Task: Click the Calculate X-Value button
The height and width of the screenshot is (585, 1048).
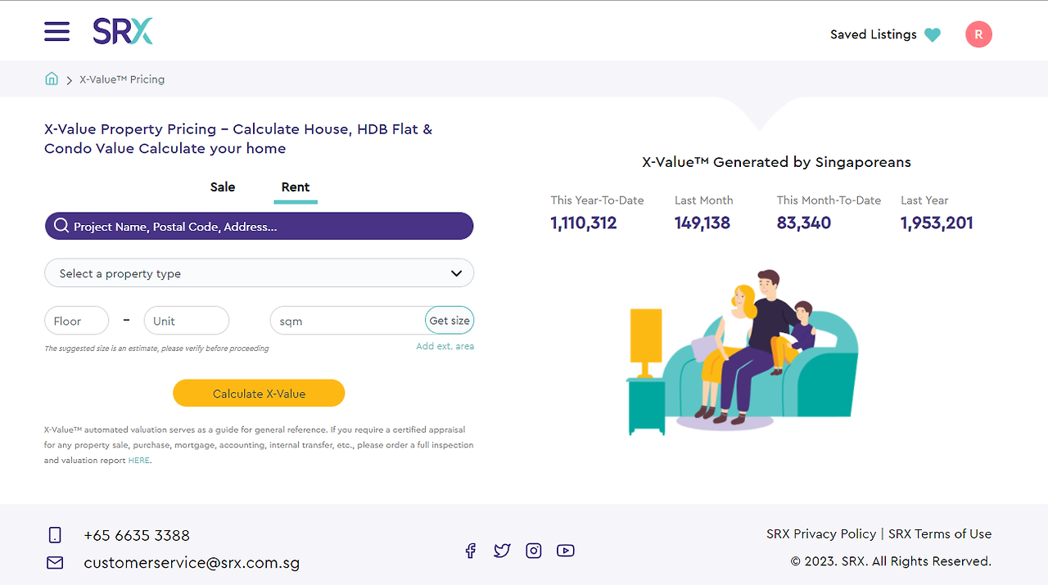Action: [259, 394]
